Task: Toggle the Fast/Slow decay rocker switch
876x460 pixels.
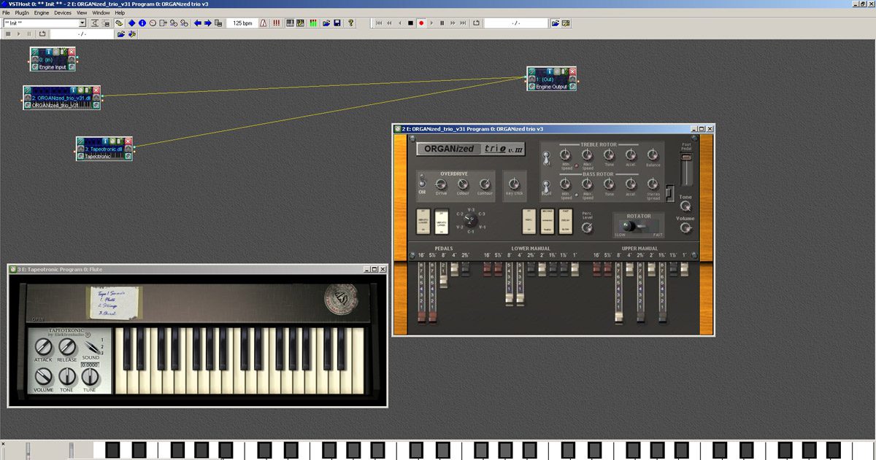Action: 566,221
